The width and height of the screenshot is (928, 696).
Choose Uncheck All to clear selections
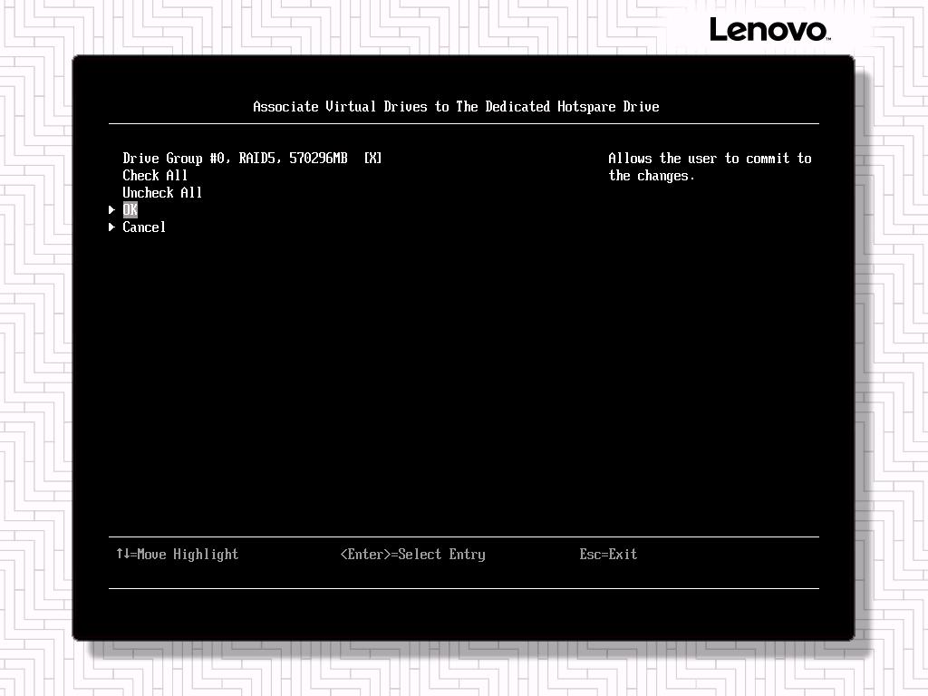click(x=162, y=193)
